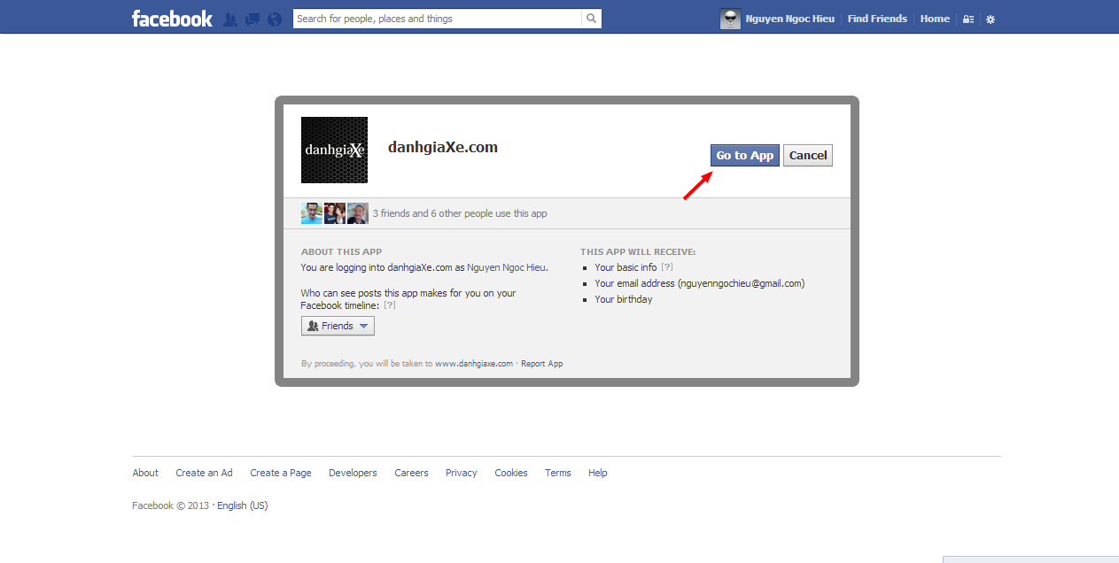Click the Nguyen Ngoc Hieu profile avatar
The height and width of the screenshot is (563, 1119).
click(x=730, y=19)
